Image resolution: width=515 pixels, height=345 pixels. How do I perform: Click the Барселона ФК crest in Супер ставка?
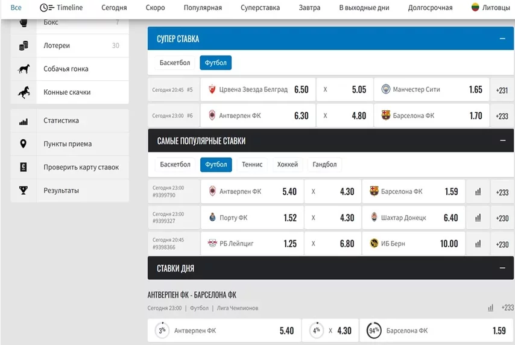(x=385, y=115)
